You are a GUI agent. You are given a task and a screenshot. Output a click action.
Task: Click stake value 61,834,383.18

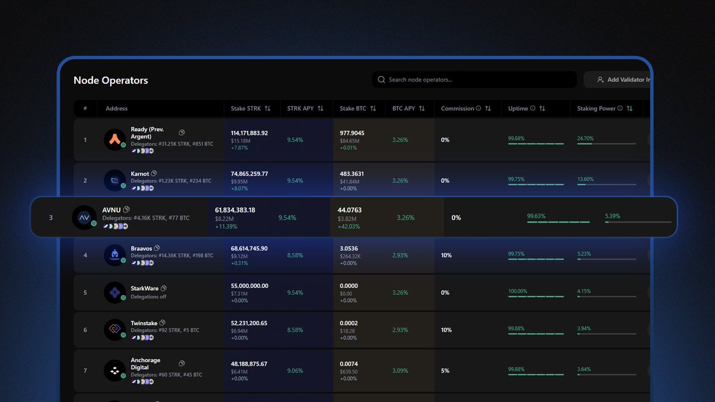tap(235, 210)
